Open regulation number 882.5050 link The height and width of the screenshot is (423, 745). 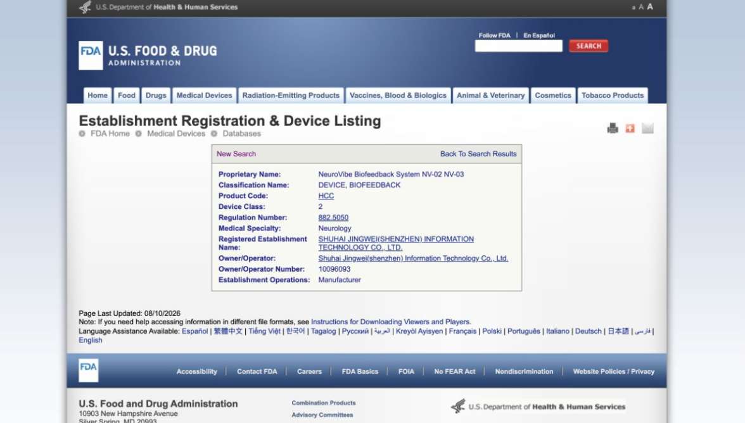click(x=333, y=217)
